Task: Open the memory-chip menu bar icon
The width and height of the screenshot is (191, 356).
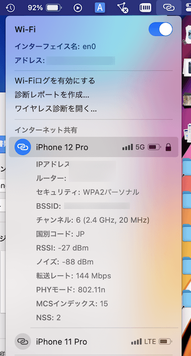Action: click(x=145, y=8)
